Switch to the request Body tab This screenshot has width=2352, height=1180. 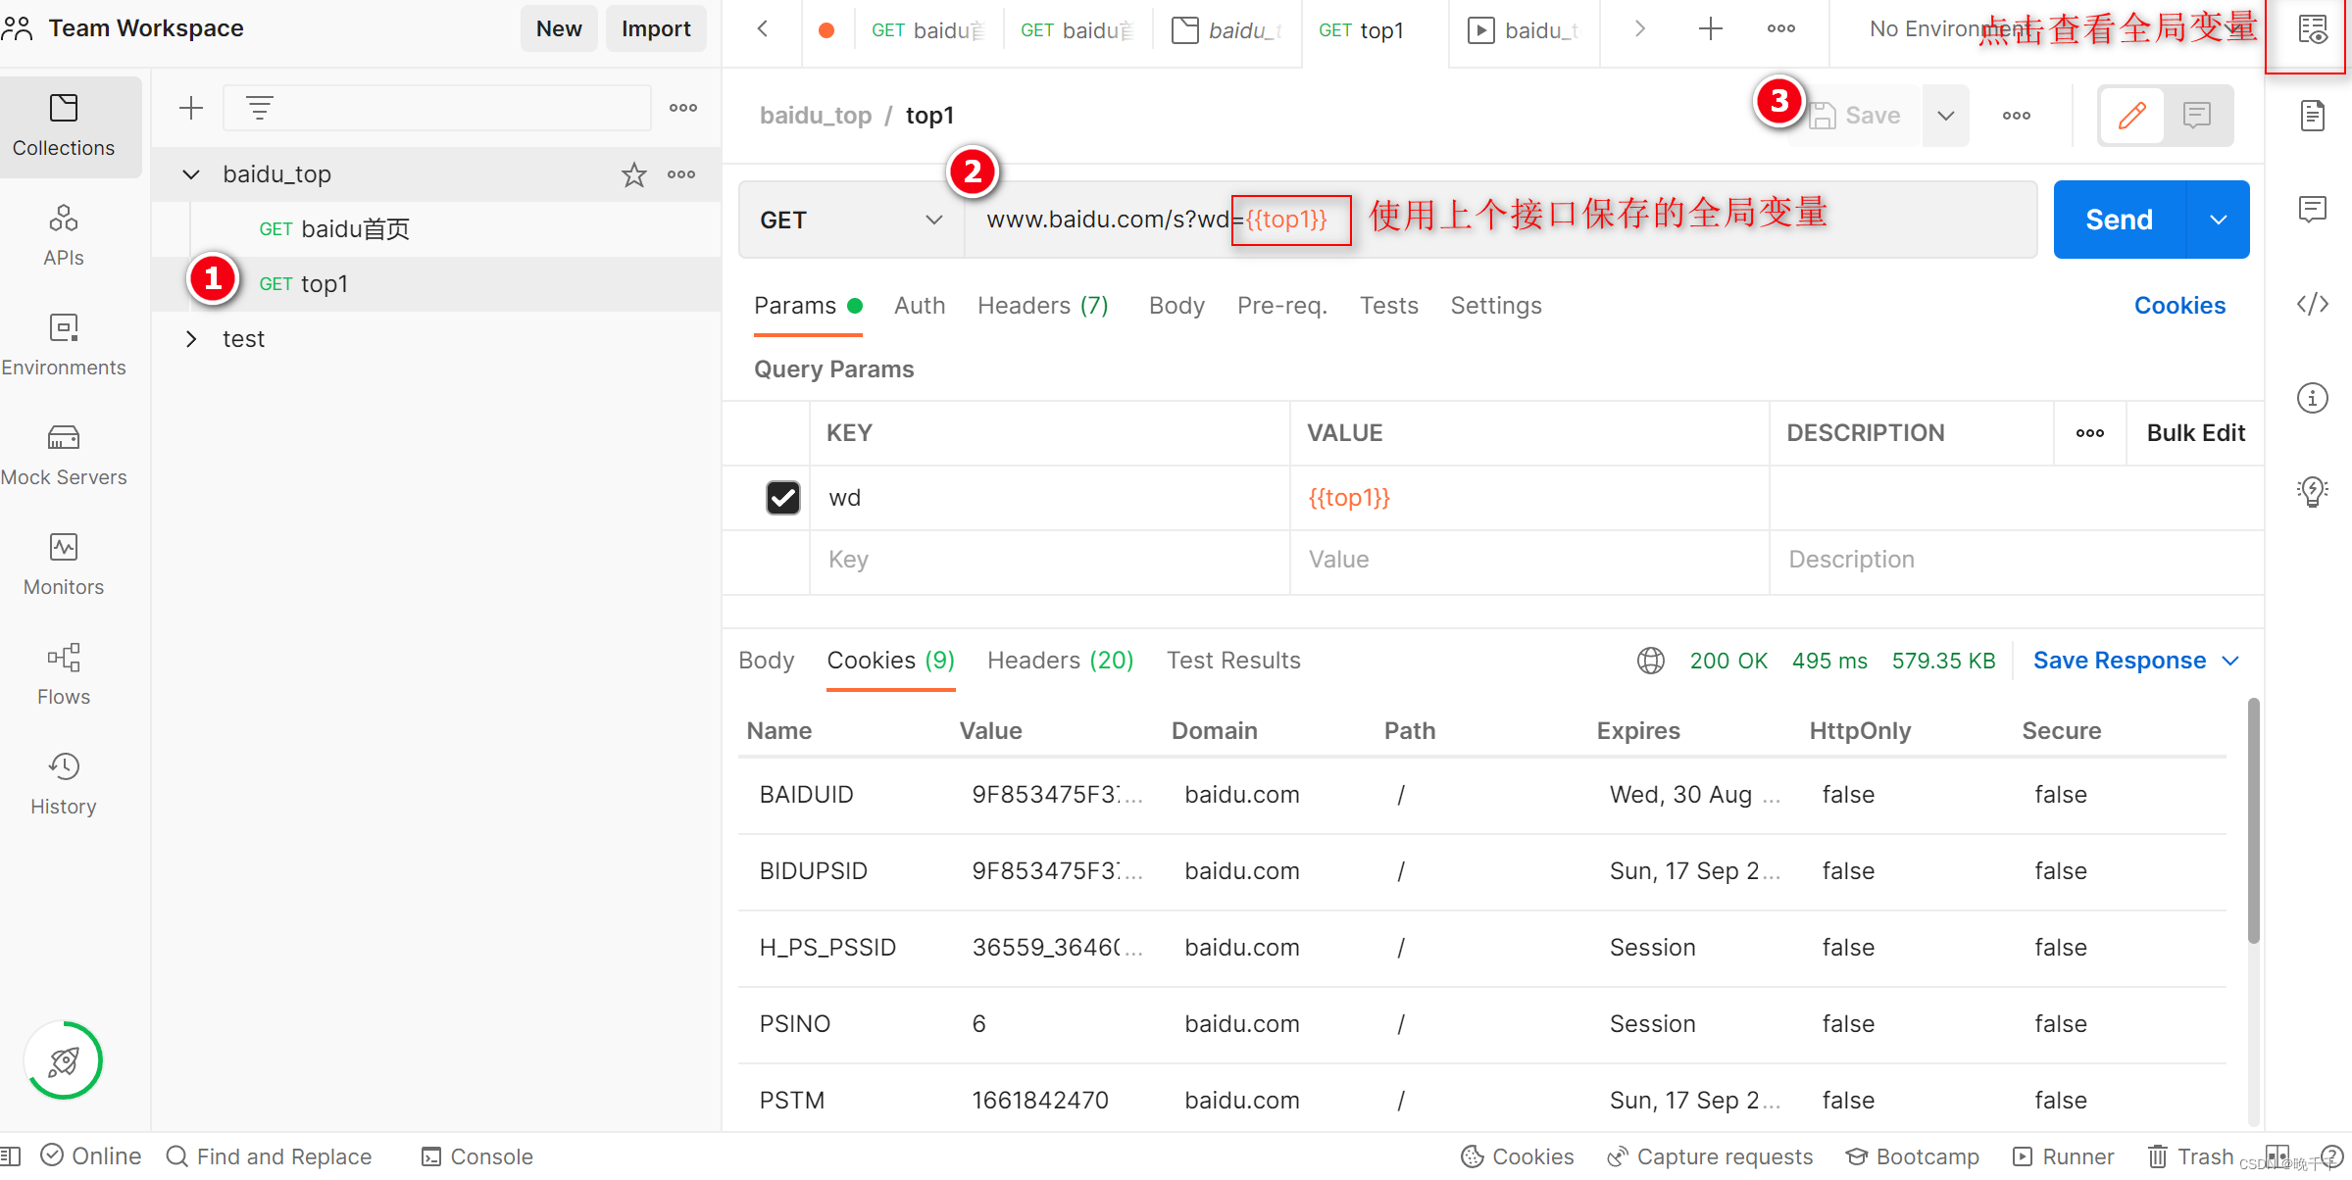[1176, 306]
